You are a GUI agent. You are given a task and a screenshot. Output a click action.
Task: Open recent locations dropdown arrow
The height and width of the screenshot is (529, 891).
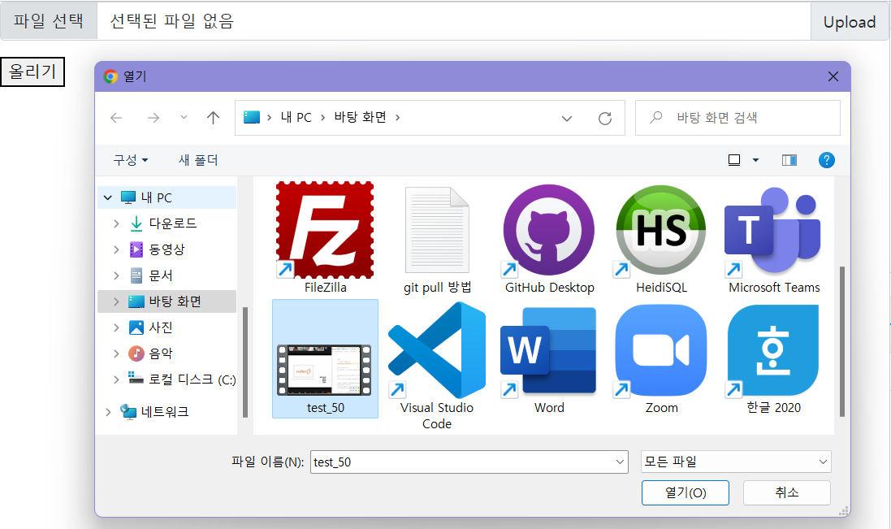[x=184, y=118]
